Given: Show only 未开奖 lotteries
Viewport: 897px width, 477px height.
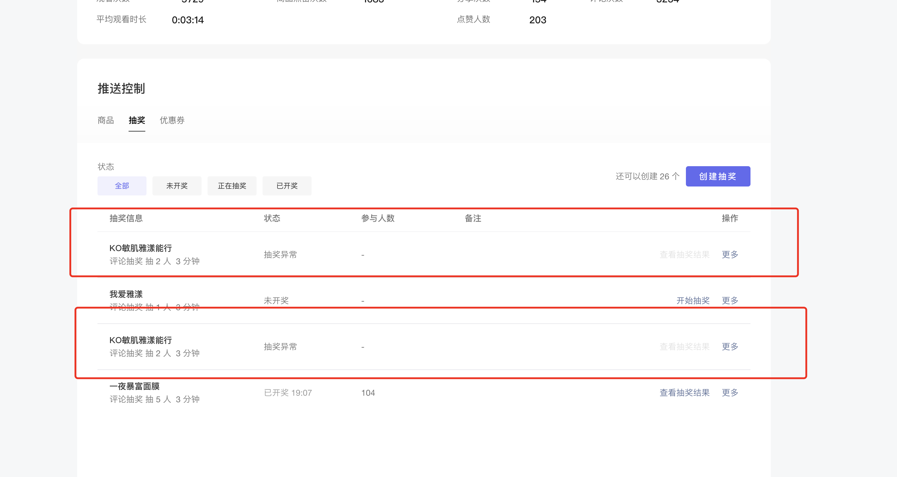Looking at the screenshot, I should (177, 186).
